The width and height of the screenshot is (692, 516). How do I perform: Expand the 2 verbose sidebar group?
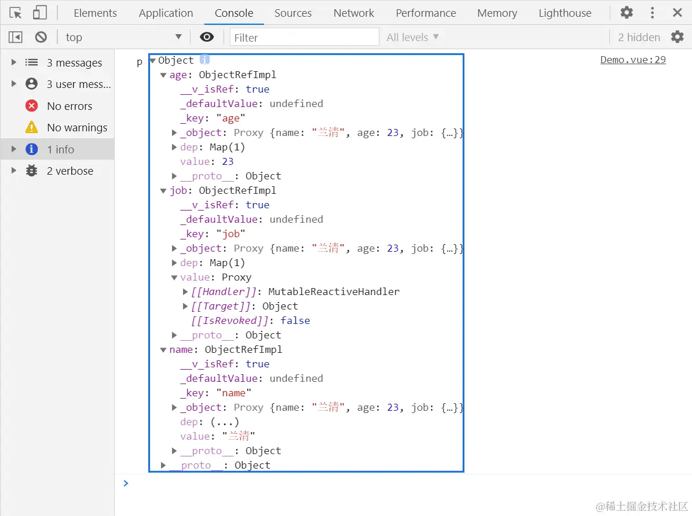[x=14, y=171]
